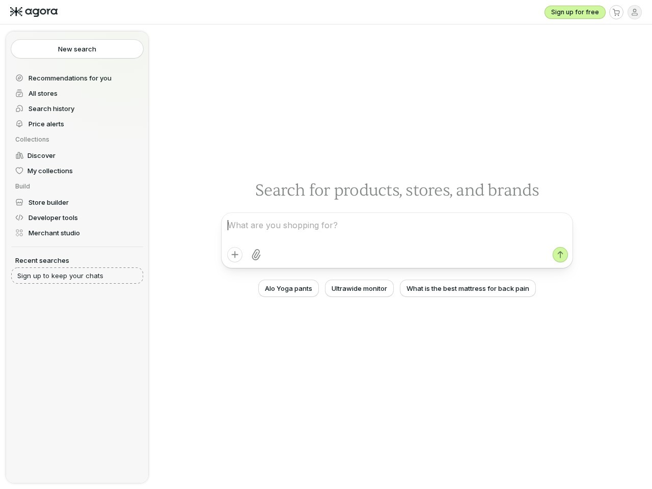
Task: Open Developer tools
Action: coord(77,218)
